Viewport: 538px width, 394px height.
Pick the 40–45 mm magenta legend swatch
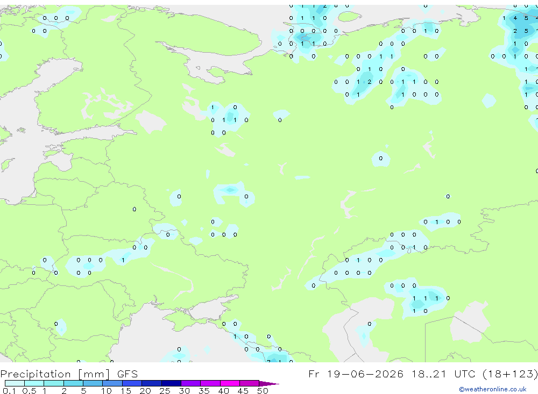click(x=230, y=383)
